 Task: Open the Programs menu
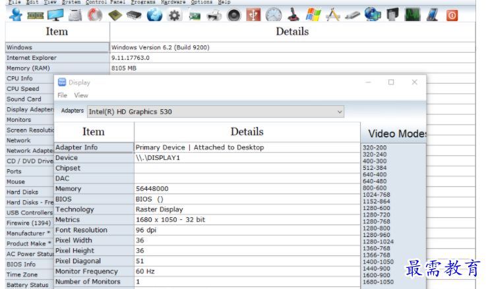click(x=143, y=2)
